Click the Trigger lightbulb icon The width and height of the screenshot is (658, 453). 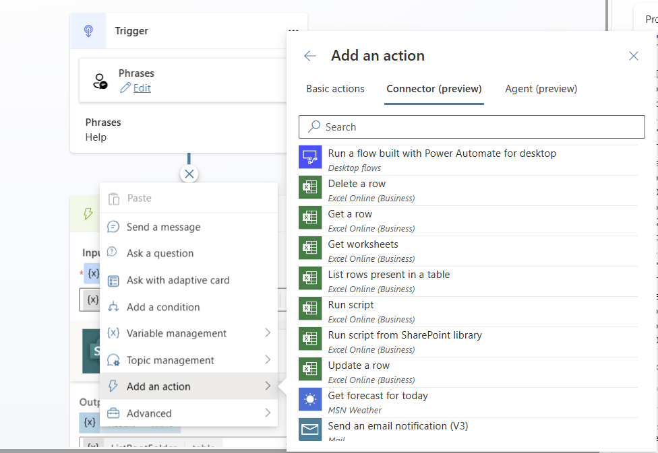pyautogui.click(x=88, y=31)
